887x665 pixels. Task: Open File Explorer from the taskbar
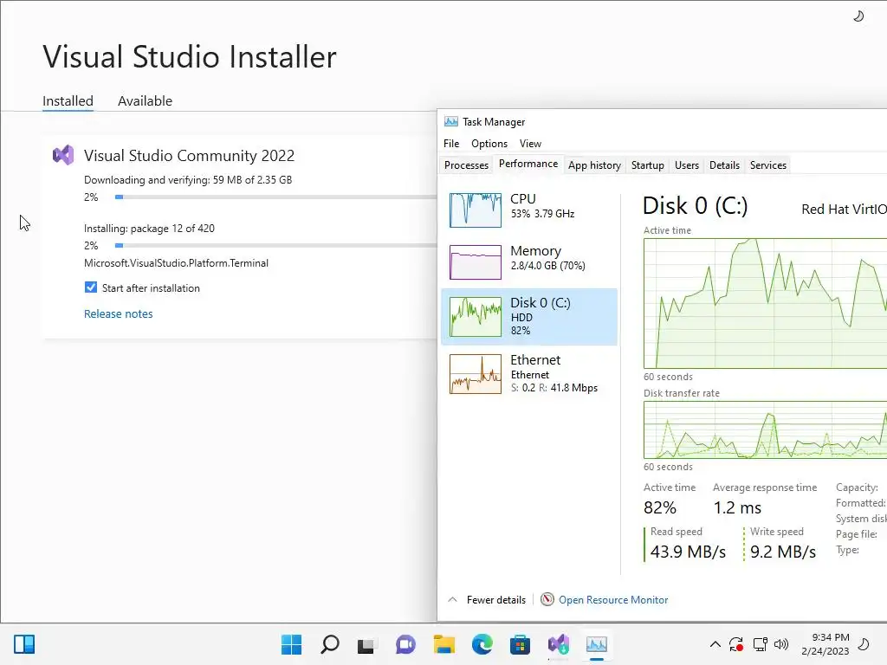[444, 644]
